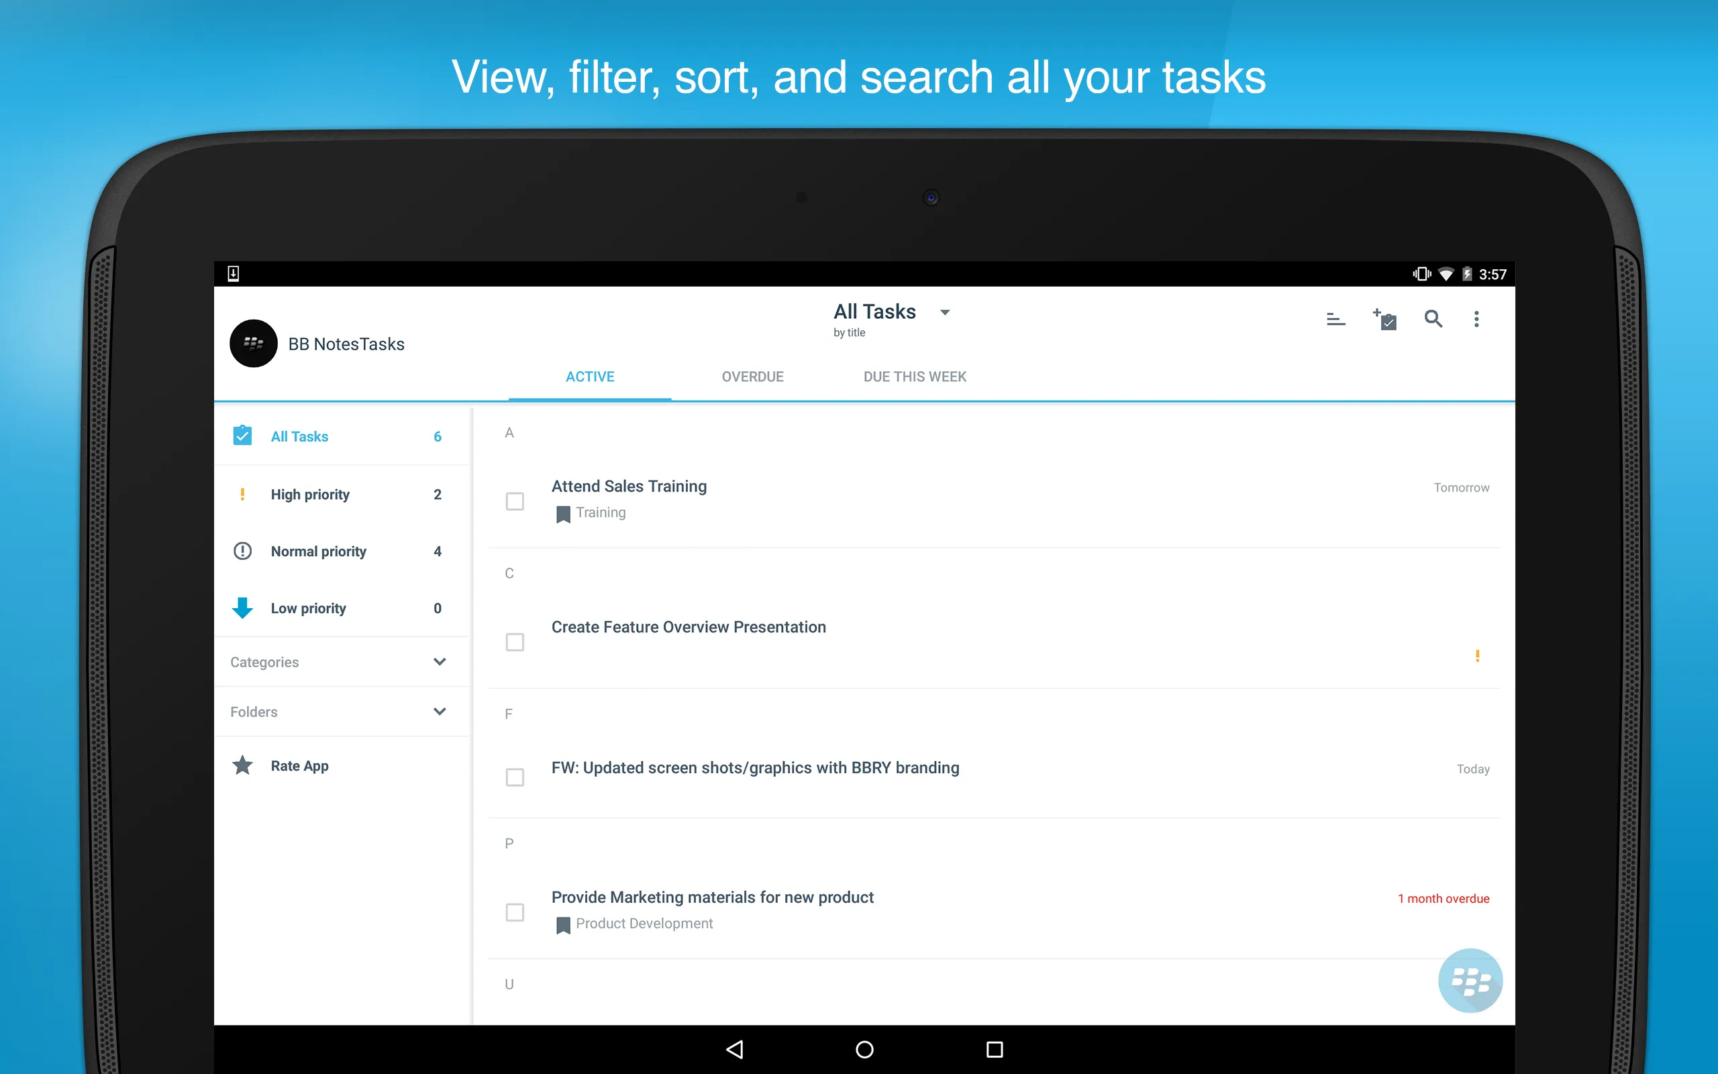Select the Low priority filter icon
The image size is (1718, 1074).
coord(243,608)
